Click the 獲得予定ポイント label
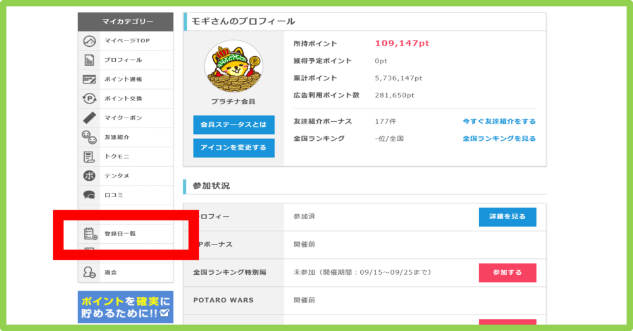This screenshot has width=633, height=331. 323,61
